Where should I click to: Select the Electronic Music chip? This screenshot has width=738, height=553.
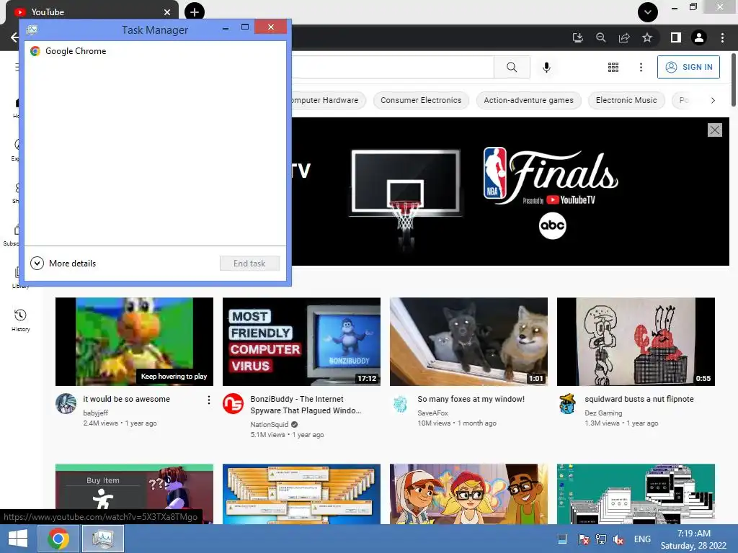click(x=626, y=100)
